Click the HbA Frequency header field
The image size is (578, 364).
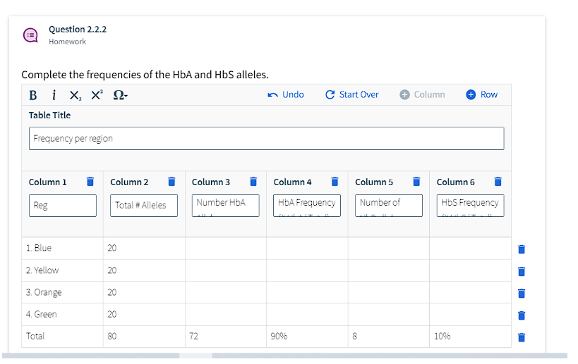(307, 206)
